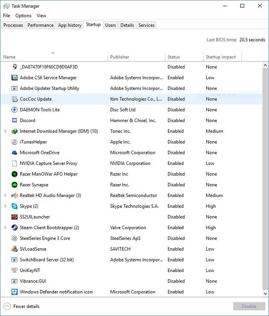The image size is (269, 316).
Task: Click the Razer ManOWar APO Helper icon
Action: [14, 174]
